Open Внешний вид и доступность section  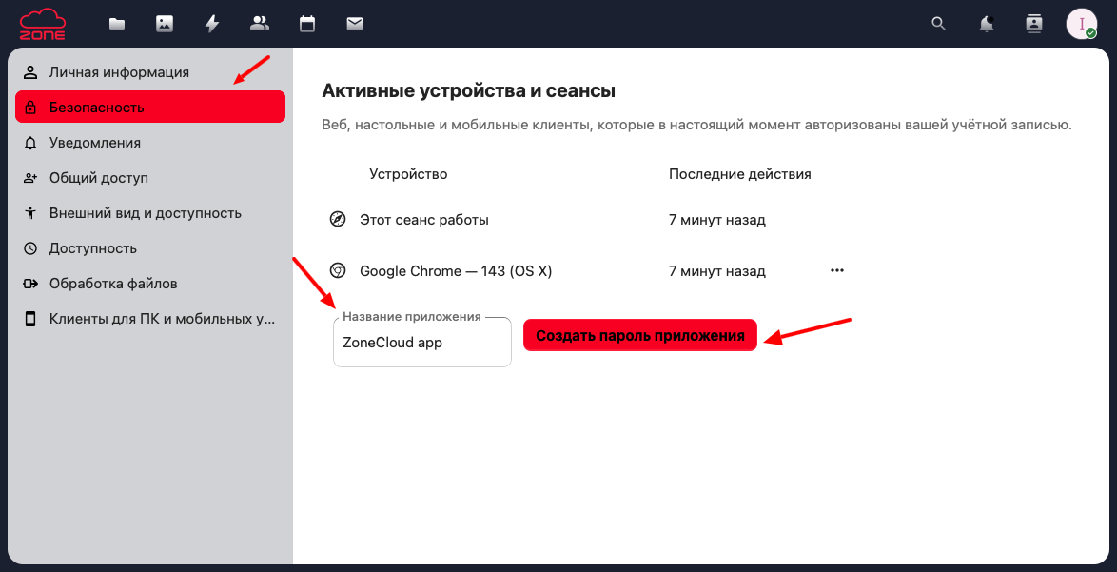145,213
